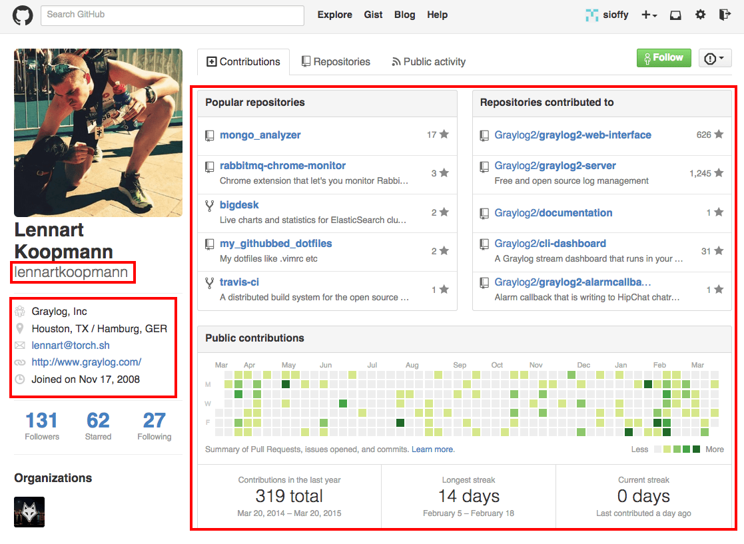Switch to the Repositories tab
This screenshot has width=744, height=544.
pos(336,62)
